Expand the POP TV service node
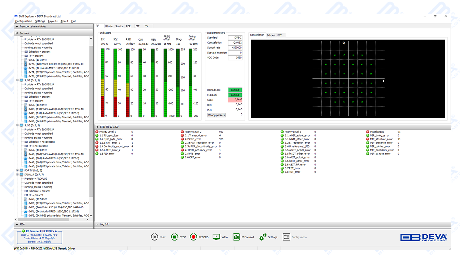Screen dimensions: 465x264 pos(17,170)
